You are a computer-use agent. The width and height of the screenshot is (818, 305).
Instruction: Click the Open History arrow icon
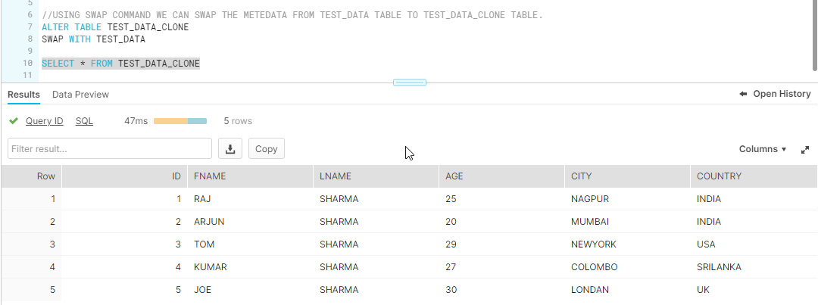744,95
